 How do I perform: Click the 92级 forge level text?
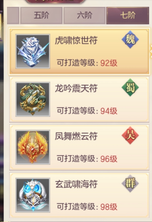point(109,63)
